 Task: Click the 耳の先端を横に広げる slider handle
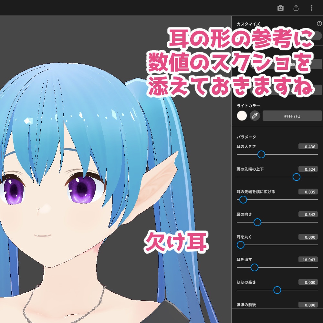click(243, 200)
